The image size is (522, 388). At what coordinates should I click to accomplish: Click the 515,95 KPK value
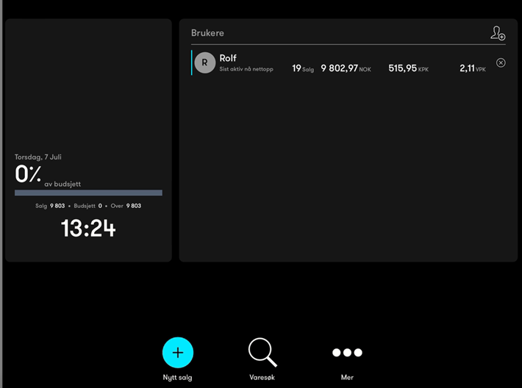(x=409, y=68)
